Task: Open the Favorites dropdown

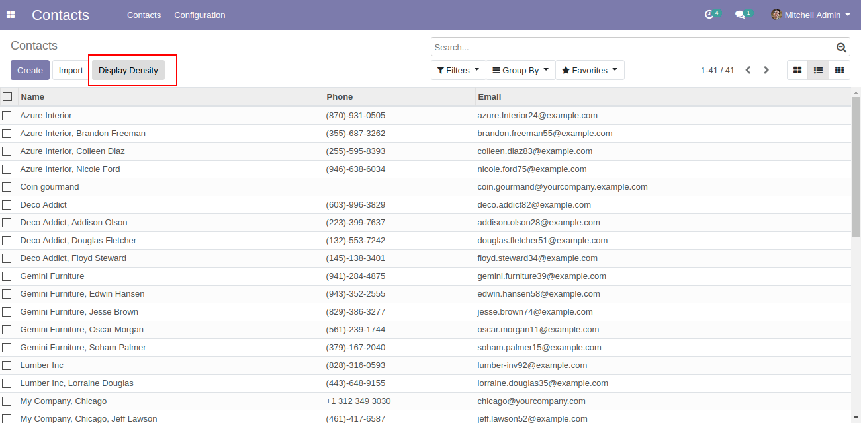Action: [590, 70]
